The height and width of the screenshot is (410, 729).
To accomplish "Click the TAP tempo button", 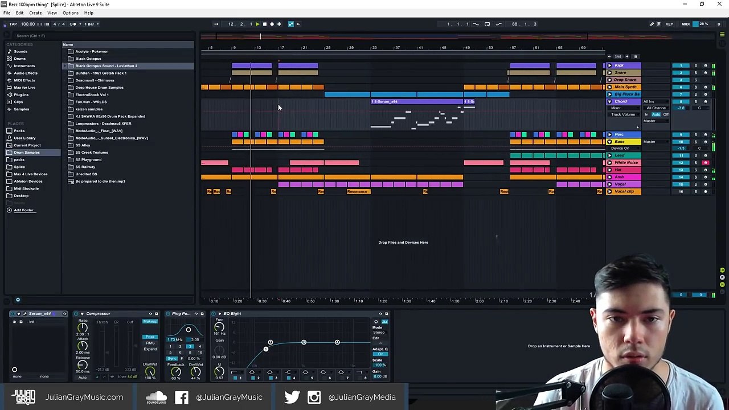I will pos(13,24).
